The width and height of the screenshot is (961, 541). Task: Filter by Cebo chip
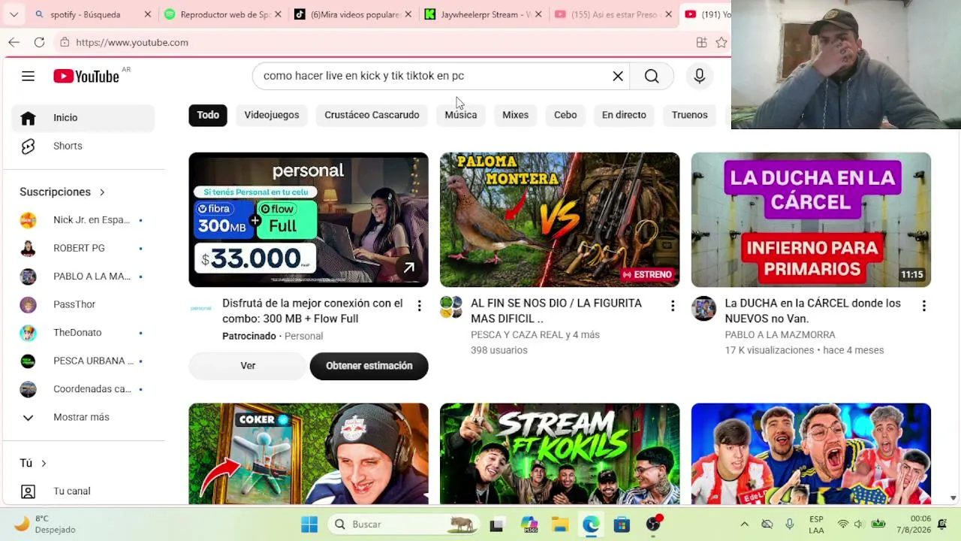pyautogui.click(x=565, y=115)
